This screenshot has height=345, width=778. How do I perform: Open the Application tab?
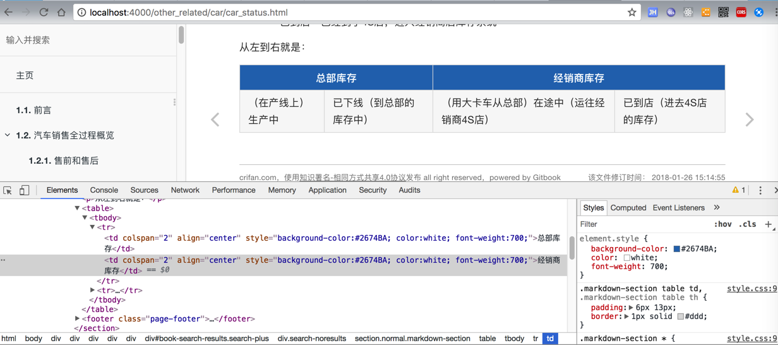[327, 190]
